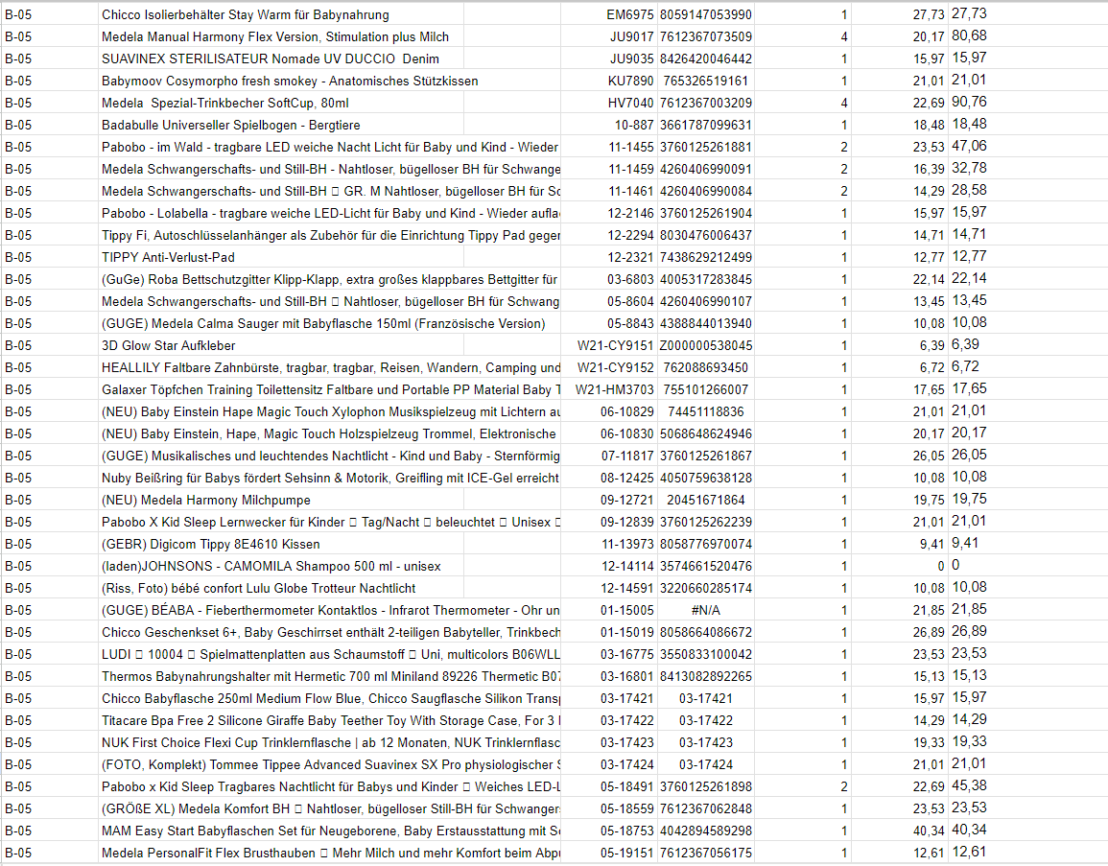The height and width of the screenshot is (866, 1108).
Task: Select SKU cell 'JU9017'
Action: click(x=609, y=36)
